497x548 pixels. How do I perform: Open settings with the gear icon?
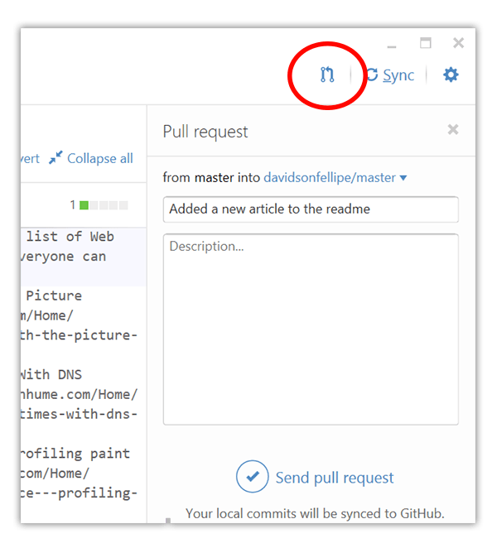click(451, 75)
